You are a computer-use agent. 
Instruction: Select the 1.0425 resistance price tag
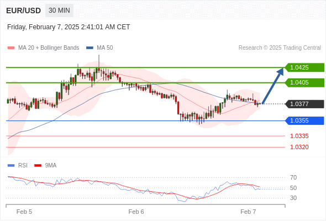[x=304, y=67]
